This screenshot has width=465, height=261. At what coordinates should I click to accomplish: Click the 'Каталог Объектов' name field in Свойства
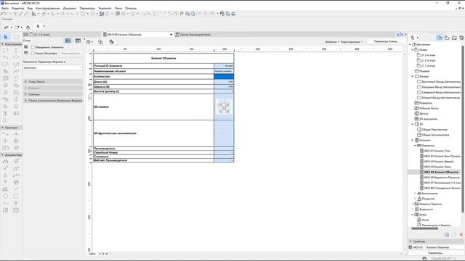click(x=444, y=247)
